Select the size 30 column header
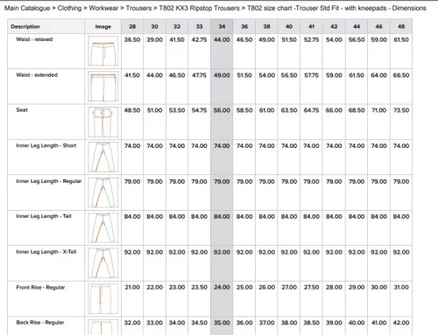The height and width of the screenshot is (335, 438). pyautogui.click(x=154, y=26)
